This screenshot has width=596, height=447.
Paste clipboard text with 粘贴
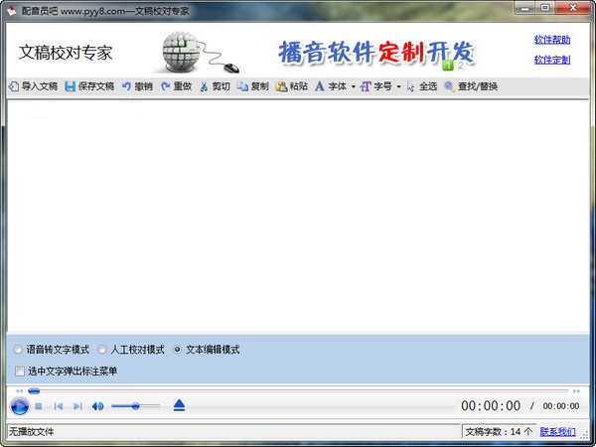(291, 86)
